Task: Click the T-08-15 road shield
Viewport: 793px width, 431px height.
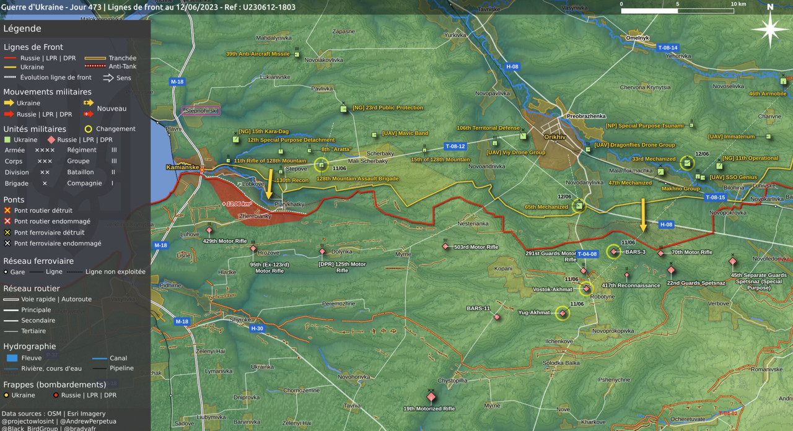Action: click(x=715, y=197)
